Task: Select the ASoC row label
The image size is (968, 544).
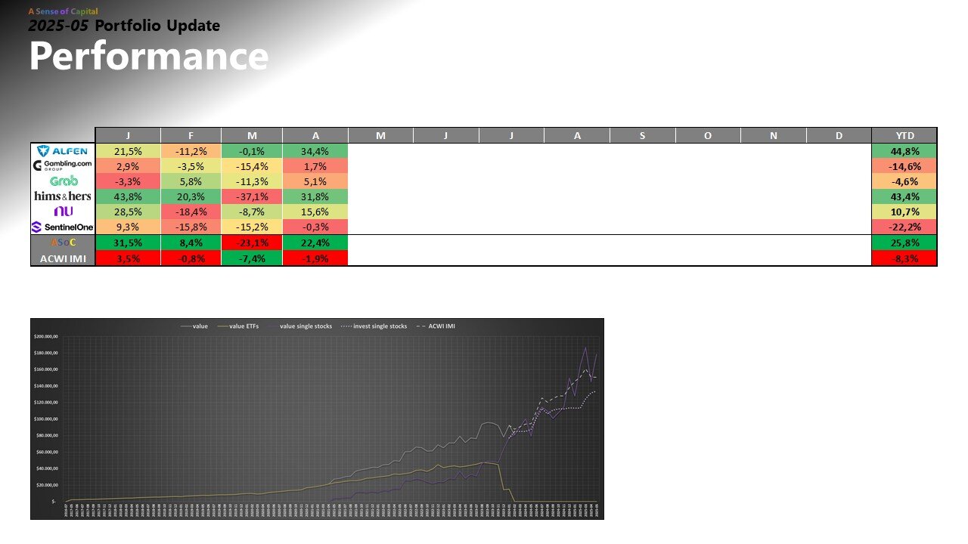Action: click(x=63, y=243)
